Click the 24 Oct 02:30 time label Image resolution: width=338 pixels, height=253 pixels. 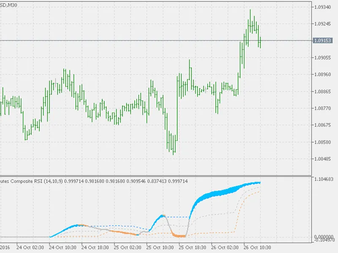pyautogui.click(x=30, y=248)
